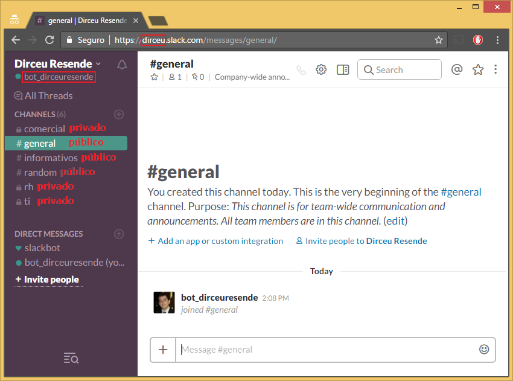Start new direct message plus icon
513x381 pixels.
click(119, 234)
